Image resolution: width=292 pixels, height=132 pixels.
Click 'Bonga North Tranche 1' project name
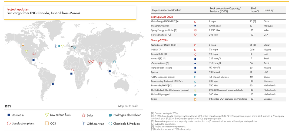click(x=162, y=68)
